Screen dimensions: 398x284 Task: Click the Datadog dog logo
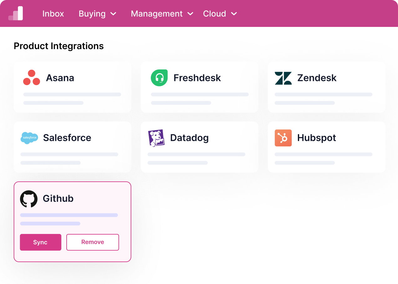point(156,138)
